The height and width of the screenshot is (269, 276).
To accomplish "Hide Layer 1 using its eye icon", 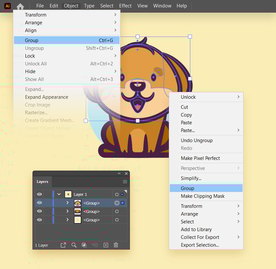I will (39, 195).
